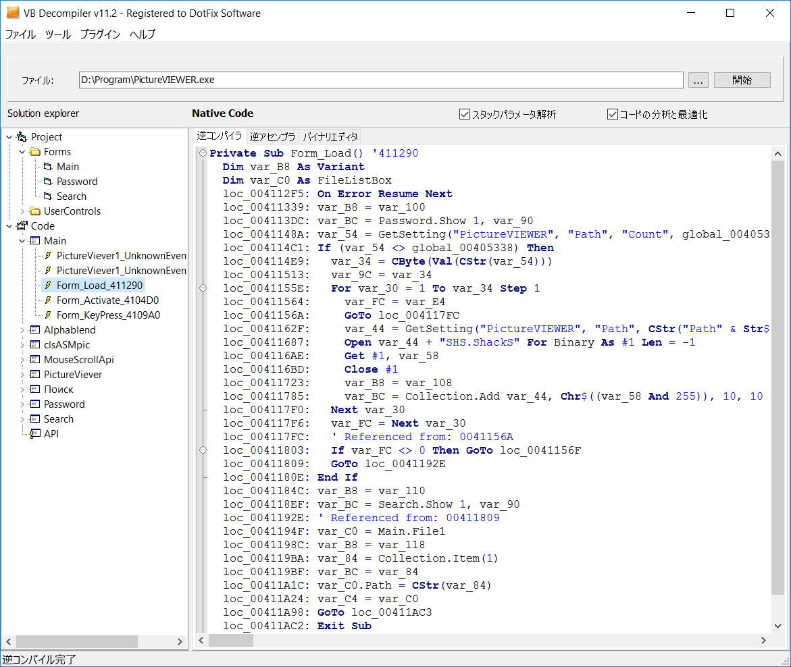Click the MouseScrollApi module icon
The image size is (791, 667).
pos(35,359)
